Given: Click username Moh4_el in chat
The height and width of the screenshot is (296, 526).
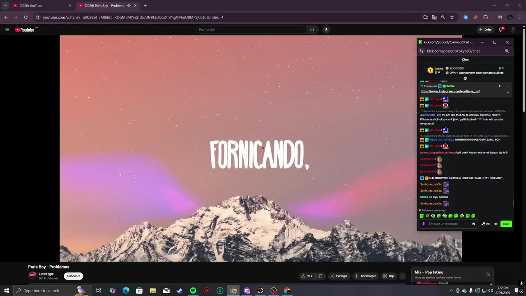Looking at the screenshot, I should (x=426, y=197).
